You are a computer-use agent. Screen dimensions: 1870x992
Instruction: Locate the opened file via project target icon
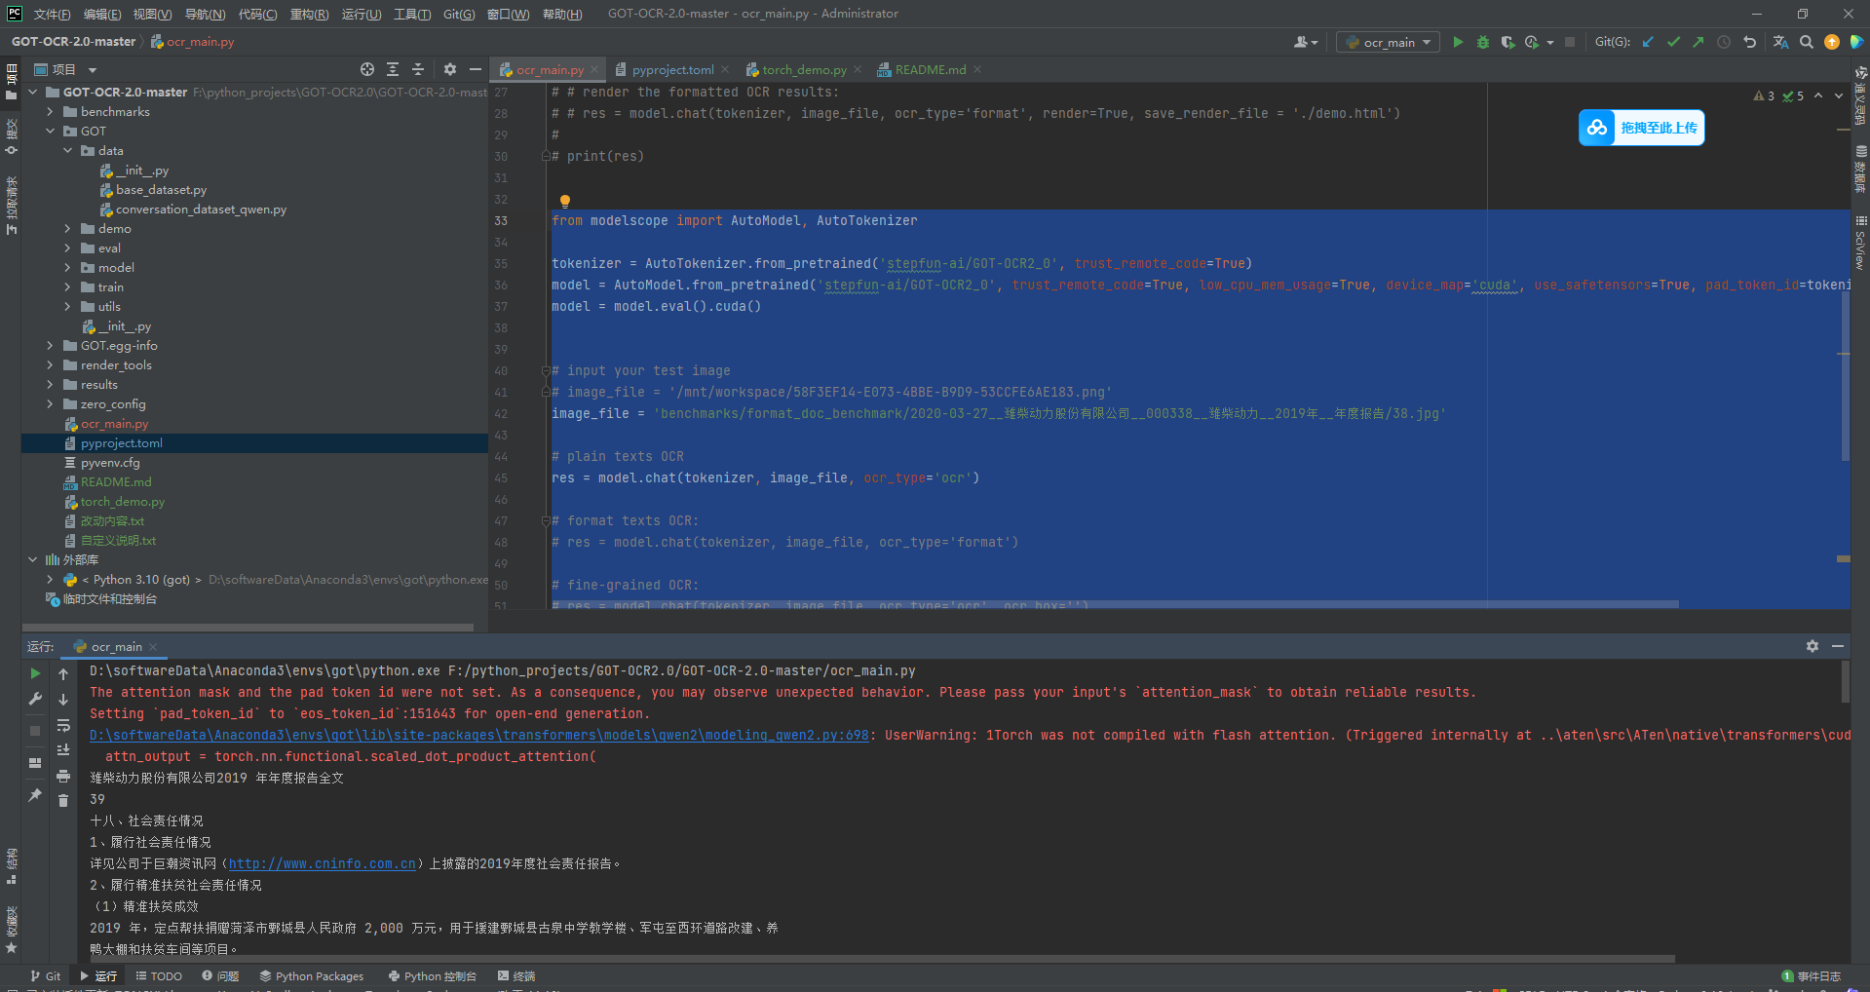[367, 69]
